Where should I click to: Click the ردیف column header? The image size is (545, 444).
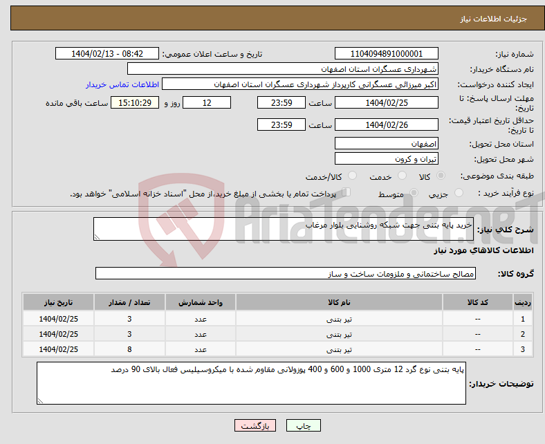(523, 302)
